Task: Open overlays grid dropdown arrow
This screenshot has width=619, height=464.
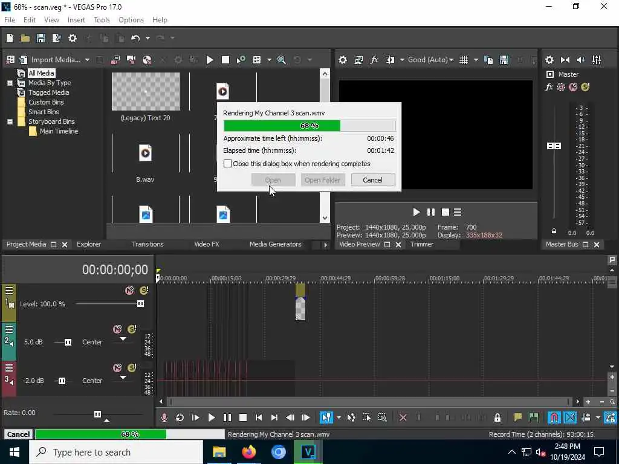Action: tap(476, 60)
